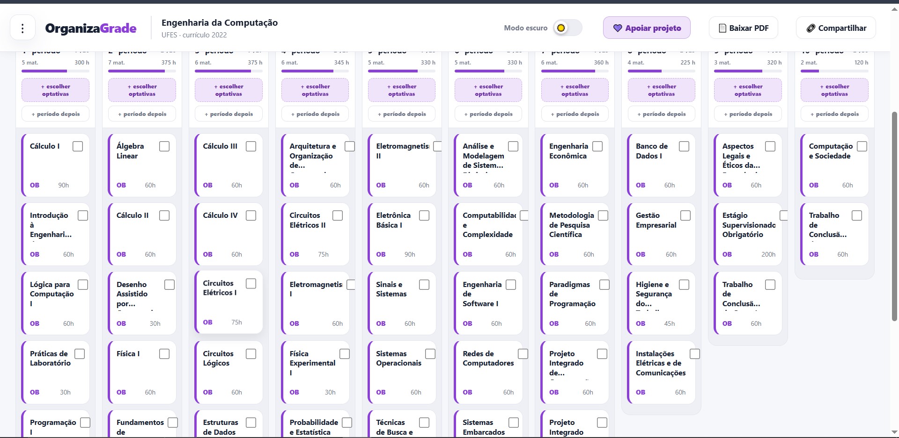Mark Circuitos Elétricos II checkbox

point(338,215)
